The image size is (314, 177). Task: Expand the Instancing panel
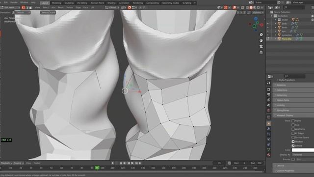tap(293, 95)
